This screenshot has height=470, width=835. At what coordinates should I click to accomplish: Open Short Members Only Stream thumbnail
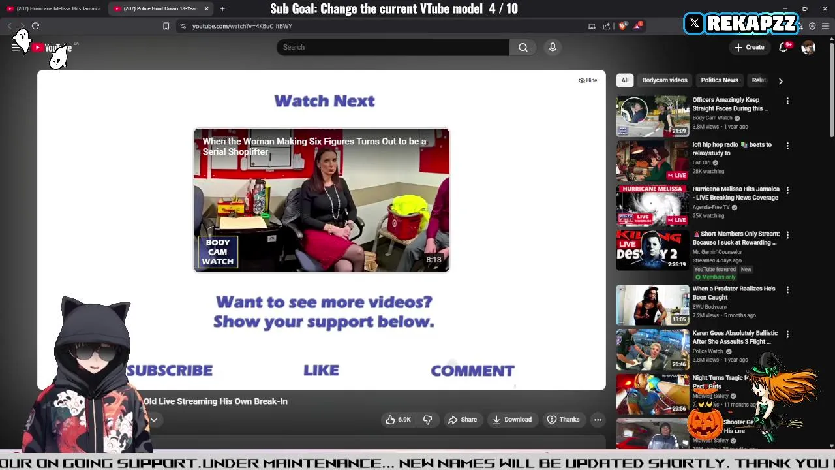click(652, 249)
